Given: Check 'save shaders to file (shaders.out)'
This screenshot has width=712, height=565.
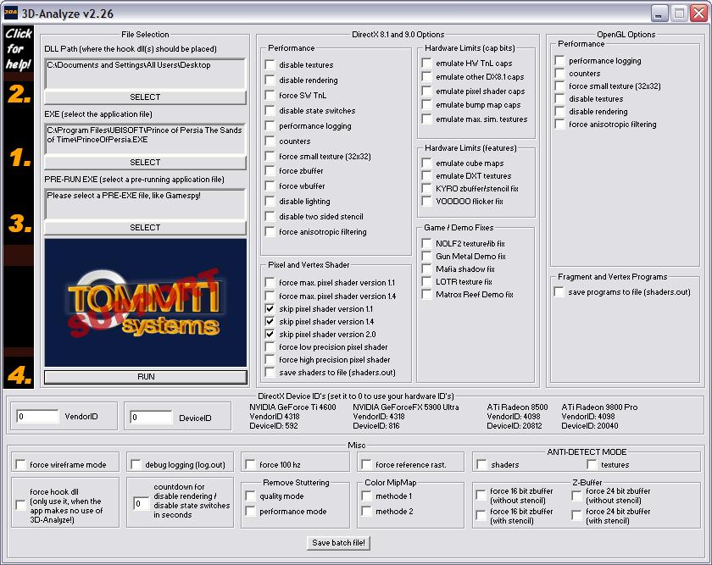Looking at the screenshot, I should pyautogui.click(x=270, y=372).
